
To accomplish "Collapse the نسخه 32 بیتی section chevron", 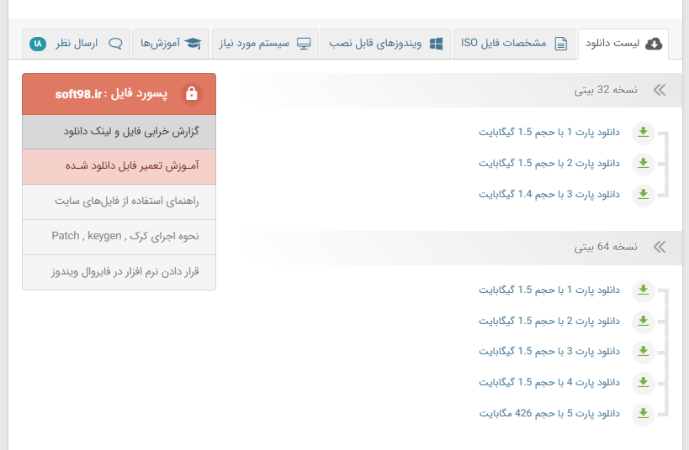I will [x=659, y=90].
